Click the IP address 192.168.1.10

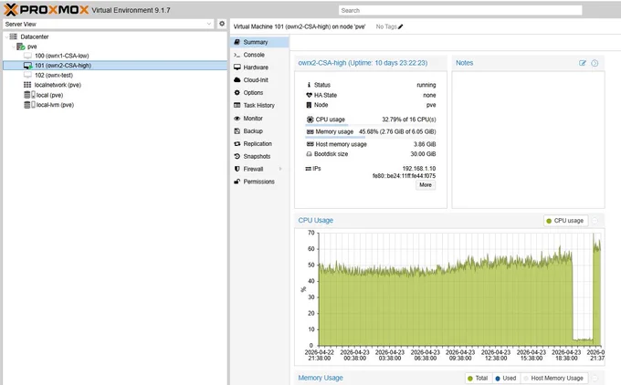click(419, 169)
